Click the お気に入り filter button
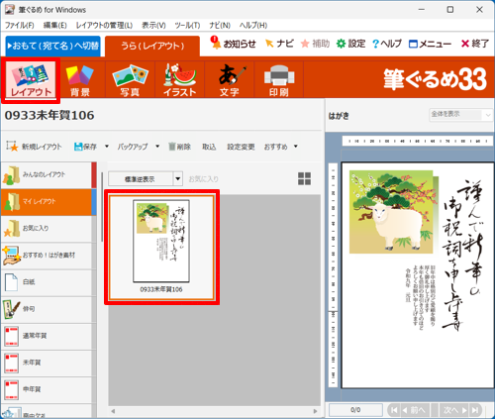The height and width of the screenshot is (419, 495). click(204, 179)
